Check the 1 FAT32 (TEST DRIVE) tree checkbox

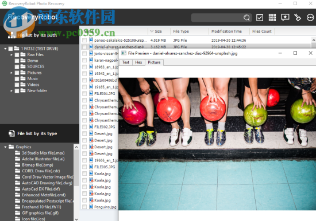(10, 49)
